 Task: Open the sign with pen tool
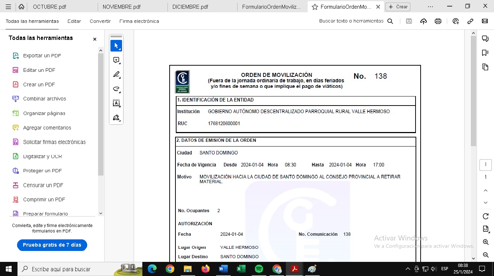pyautogui.click(x=116, y=118)
